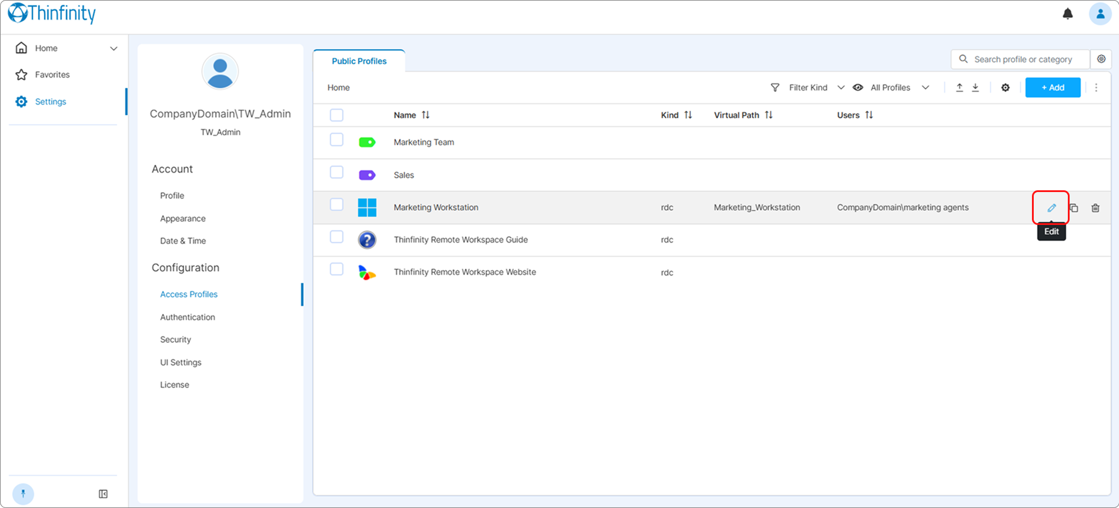
Task: Click the + Add button
Action: [x=1053, y=88]
